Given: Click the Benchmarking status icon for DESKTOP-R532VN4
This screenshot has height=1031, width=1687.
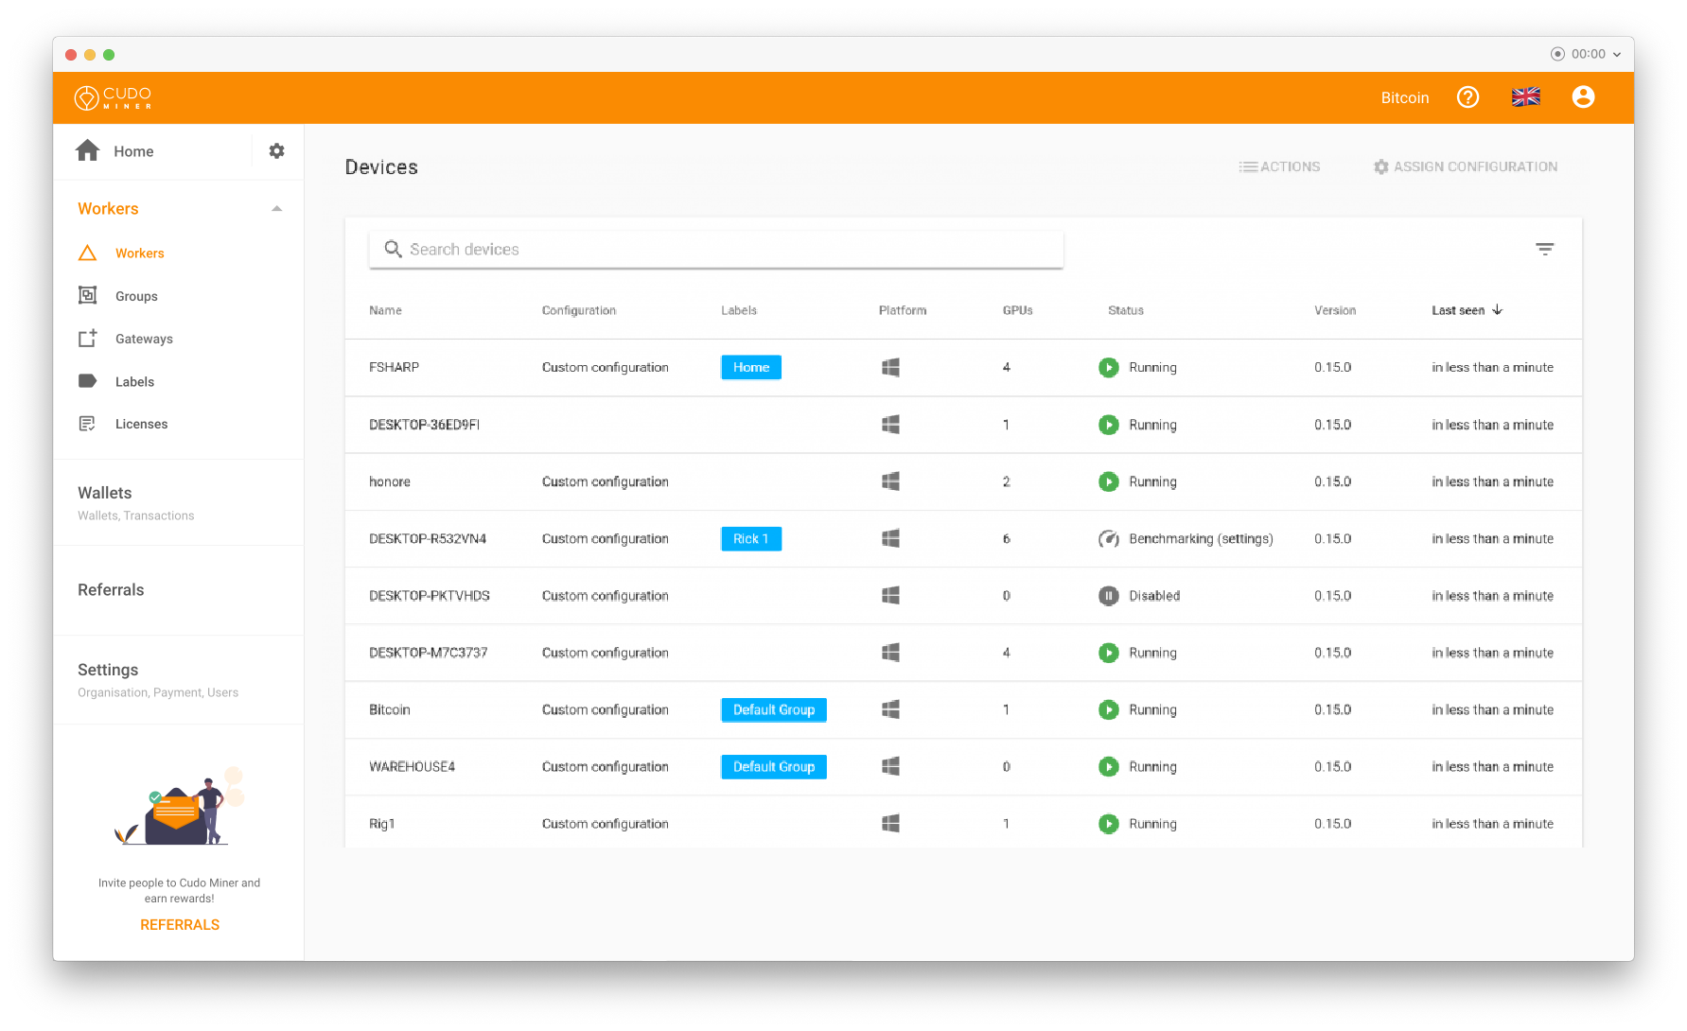Looking at the screenshot, I should point(1108,538).
